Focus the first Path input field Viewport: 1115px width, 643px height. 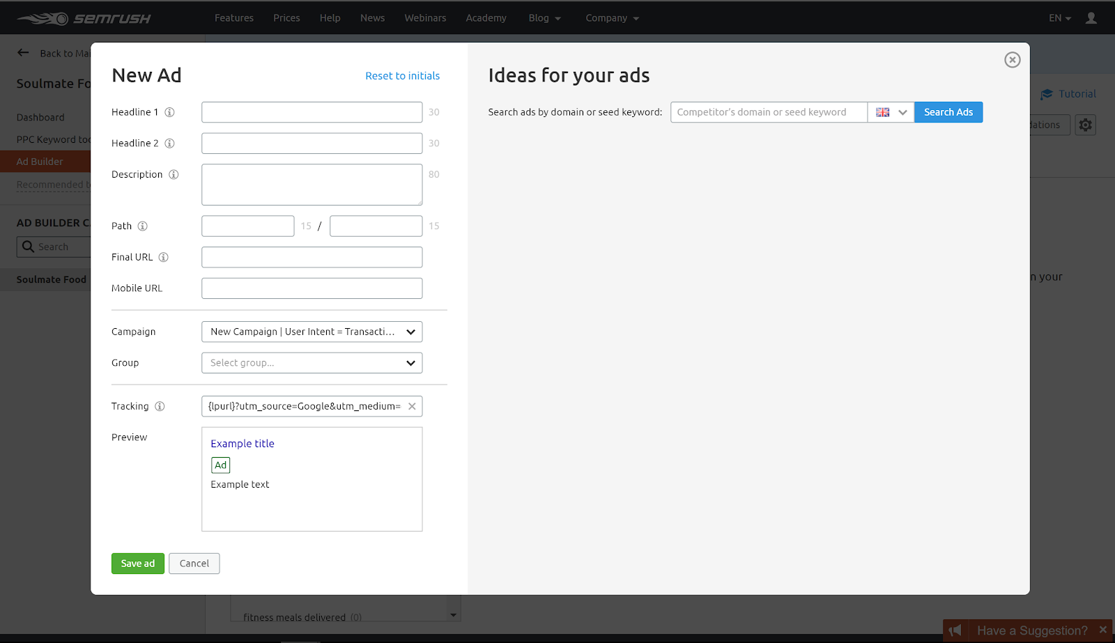point(248,226)
